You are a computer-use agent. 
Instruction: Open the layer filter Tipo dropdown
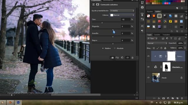[x=152, y=38]
